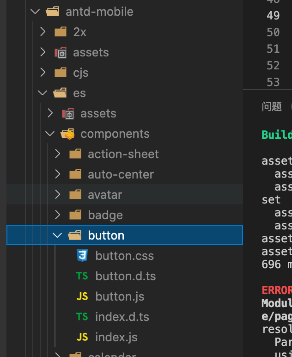Open the 问题 panel tab
The height and width of the screenshot is (357, 292).
[x=272, y=106]
